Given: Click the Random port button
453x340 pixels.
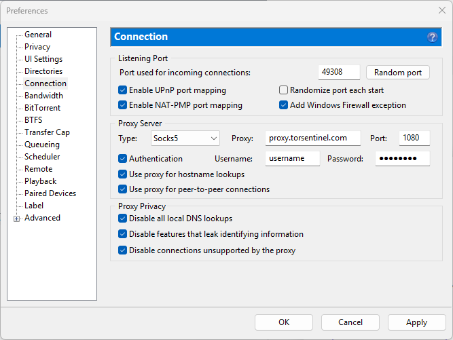Looking at the screenshot, I should (x=398, y=73).
